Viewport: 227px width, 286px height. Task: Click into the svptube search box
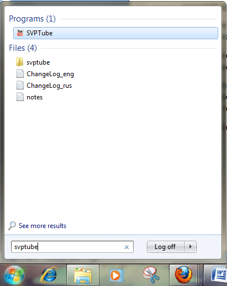point(72,247)
